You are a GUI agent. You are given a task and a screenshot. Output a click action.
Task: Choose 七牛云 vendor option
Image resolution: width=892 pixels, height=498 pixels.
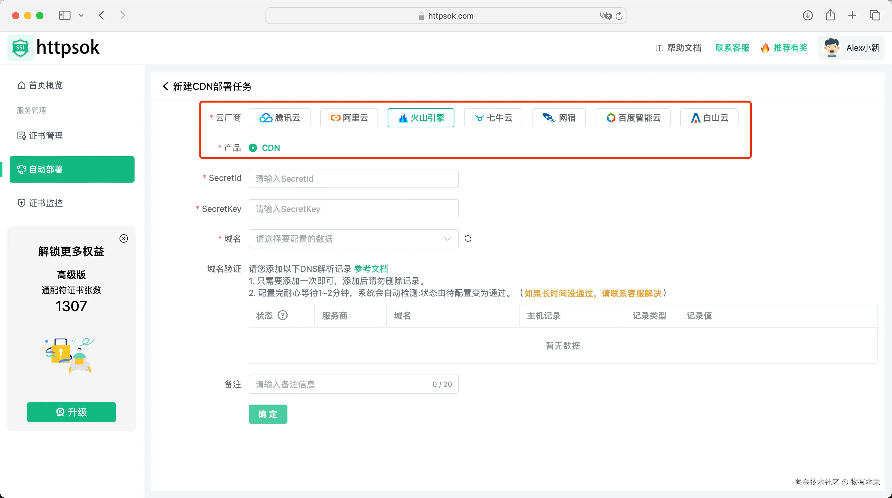(x=493, y=118)
